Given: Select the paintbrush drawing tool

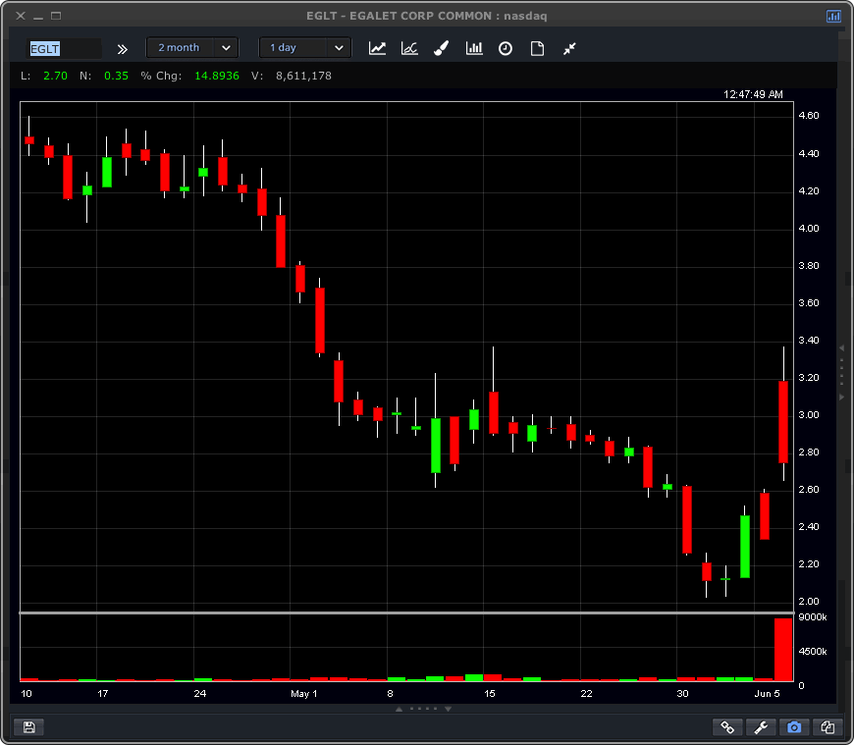Looking at the screenshot, I should click(442, 48).
